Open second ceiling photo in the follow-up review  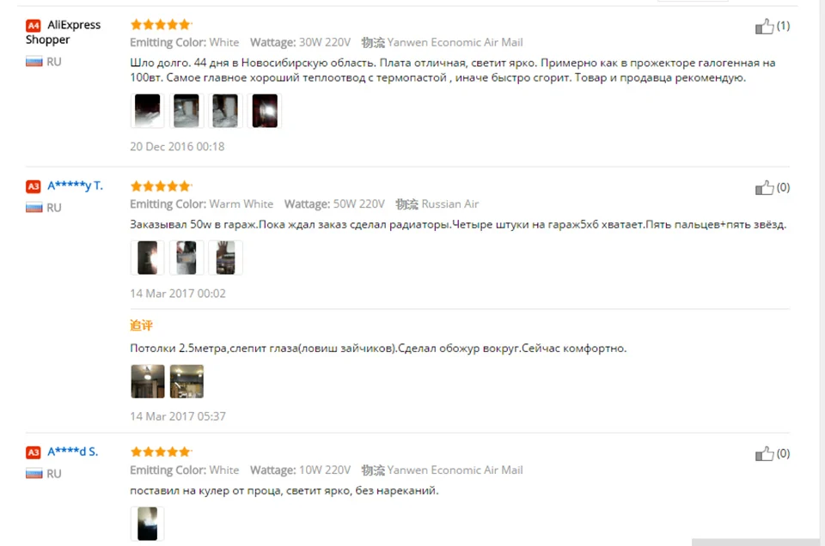pos(186,381)
